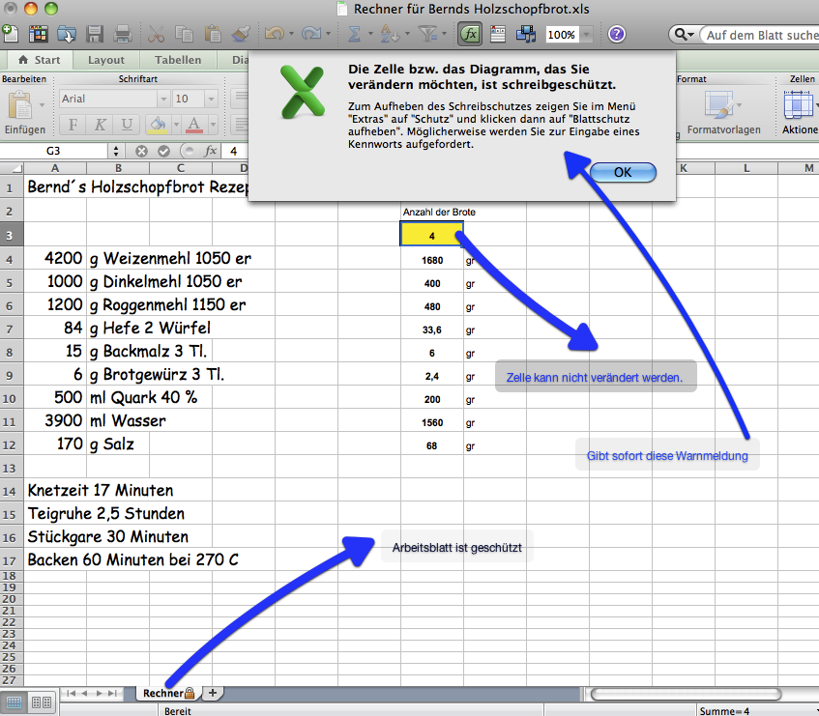Viewport: 819px width, 716px height.
Task: Open the Formula Builder with the fx toolbar icon
Action: 468,34
